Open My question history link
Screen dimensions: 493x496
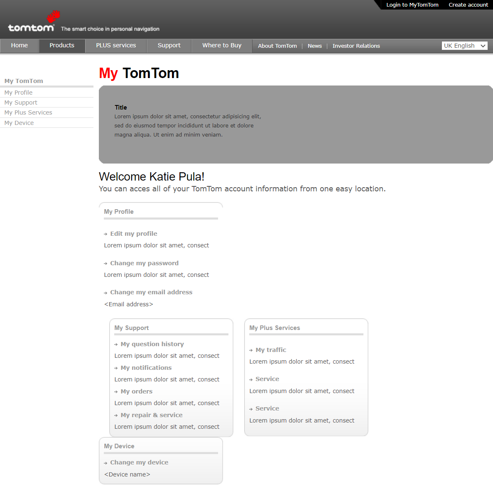[x=152, y=344]
